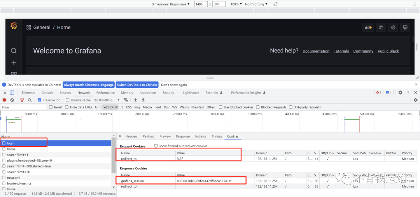The height and width of the screenshot is (197, 420).
Task: Toggle the device toolbar icon
Action: pos(12,92)
